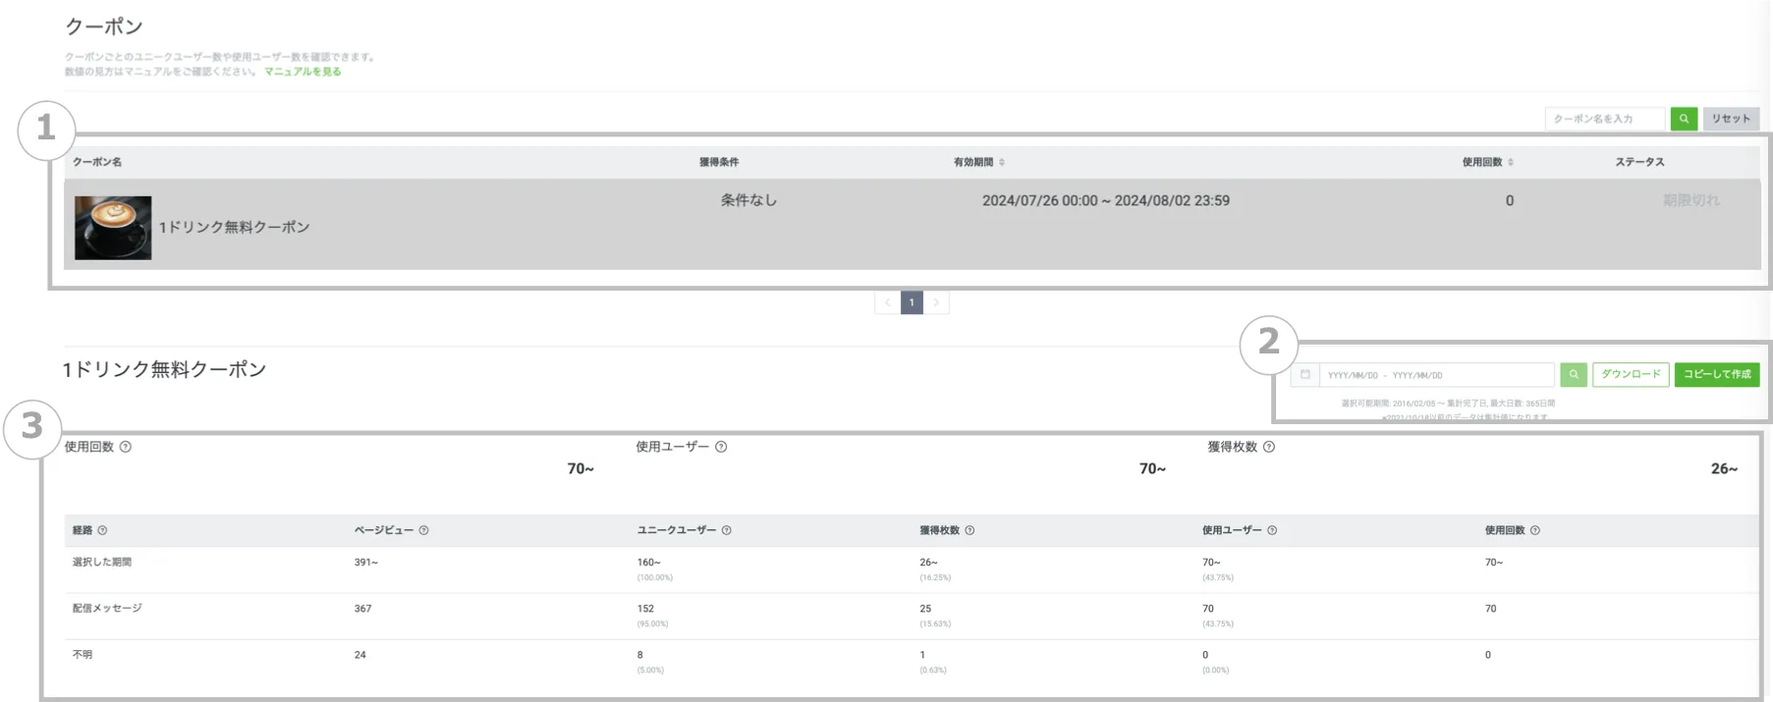The width and height of the screenshot is (1773, 702).
Task: Click the green search icon beside date range field
Action: [1573, 375]
